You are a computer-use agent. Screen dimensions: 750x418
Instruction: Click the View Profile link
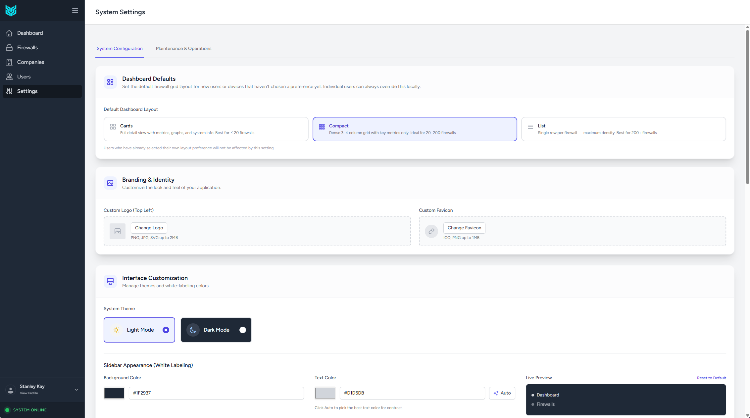tap(29, 393)
